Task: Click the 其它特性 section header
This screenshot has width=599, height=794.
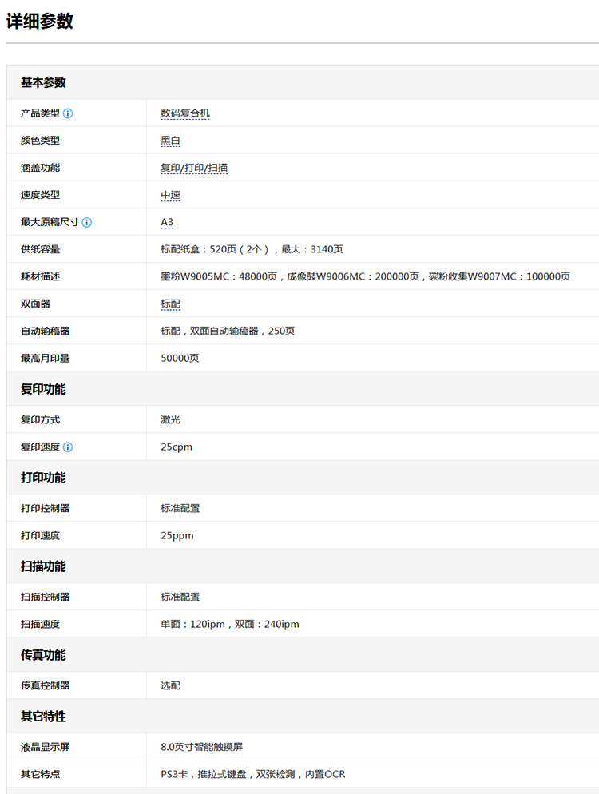Action: click(x=43, y=717)
